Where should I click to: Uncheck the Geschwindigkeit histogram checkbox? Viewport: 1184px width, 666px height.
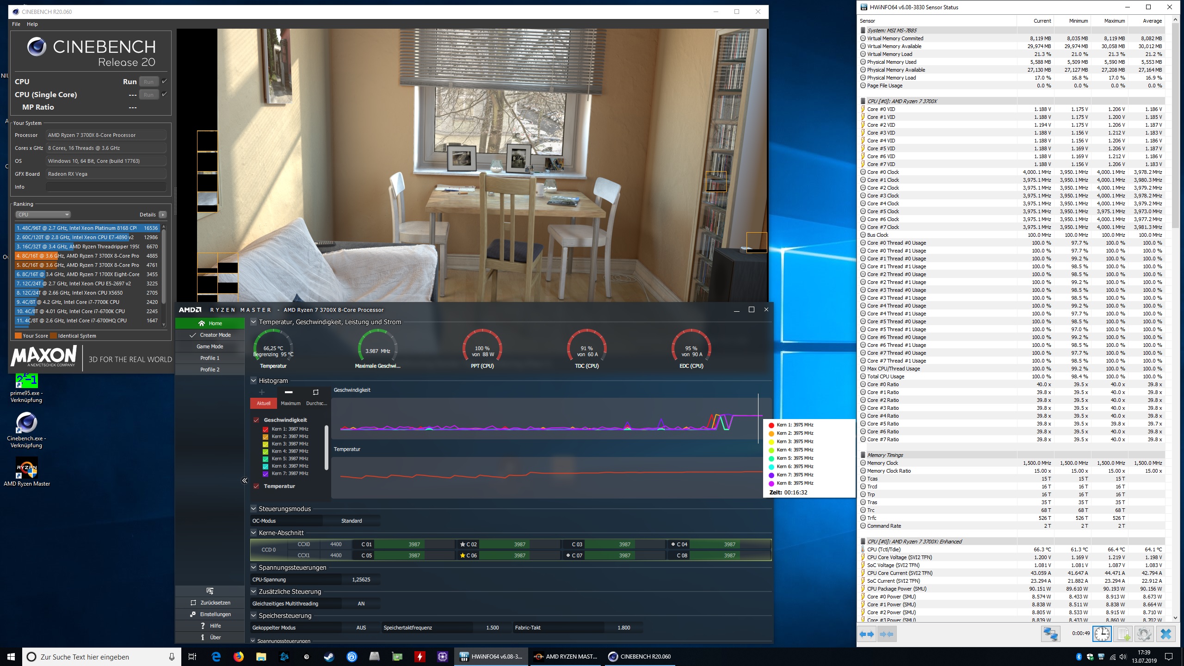coord(256,420)
